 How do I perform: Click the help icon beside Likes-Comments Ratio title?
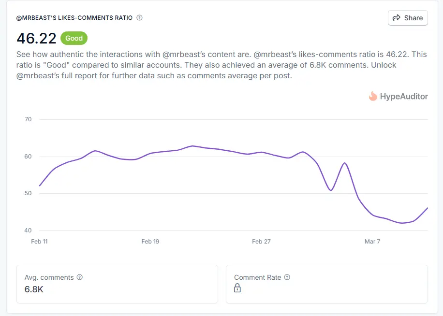140,18
